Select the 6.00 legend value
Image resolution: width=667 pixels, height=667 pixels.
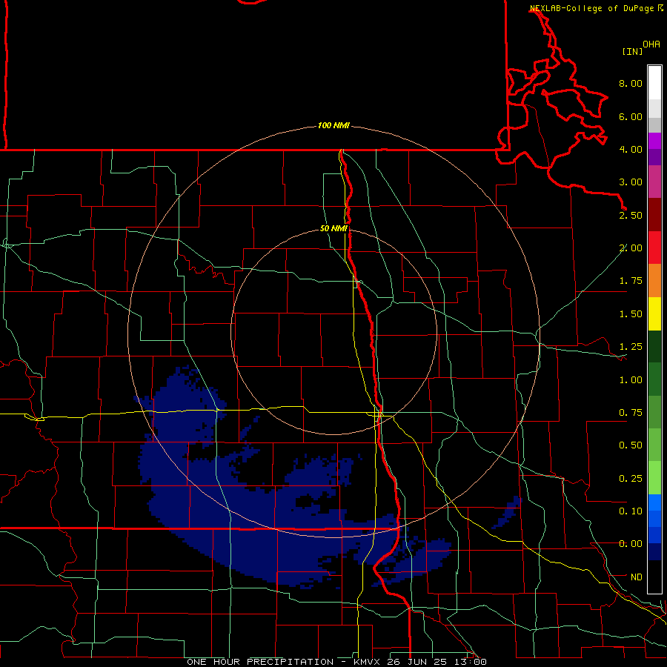(x=631, y=116)
